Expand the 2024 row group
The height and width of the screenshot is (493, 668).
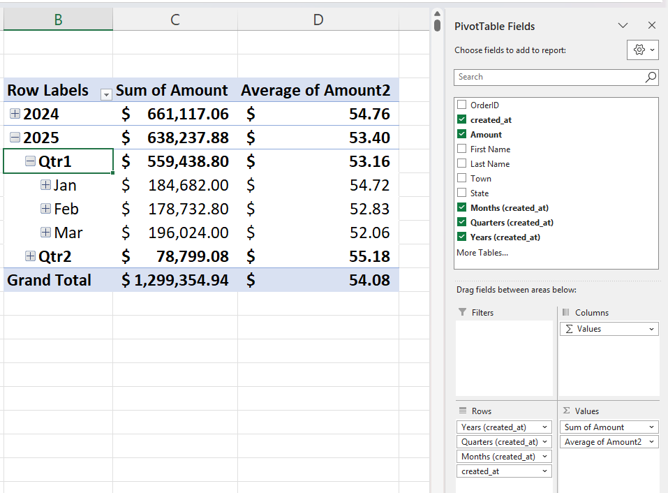pyautogui.click(x=14, y=114)
